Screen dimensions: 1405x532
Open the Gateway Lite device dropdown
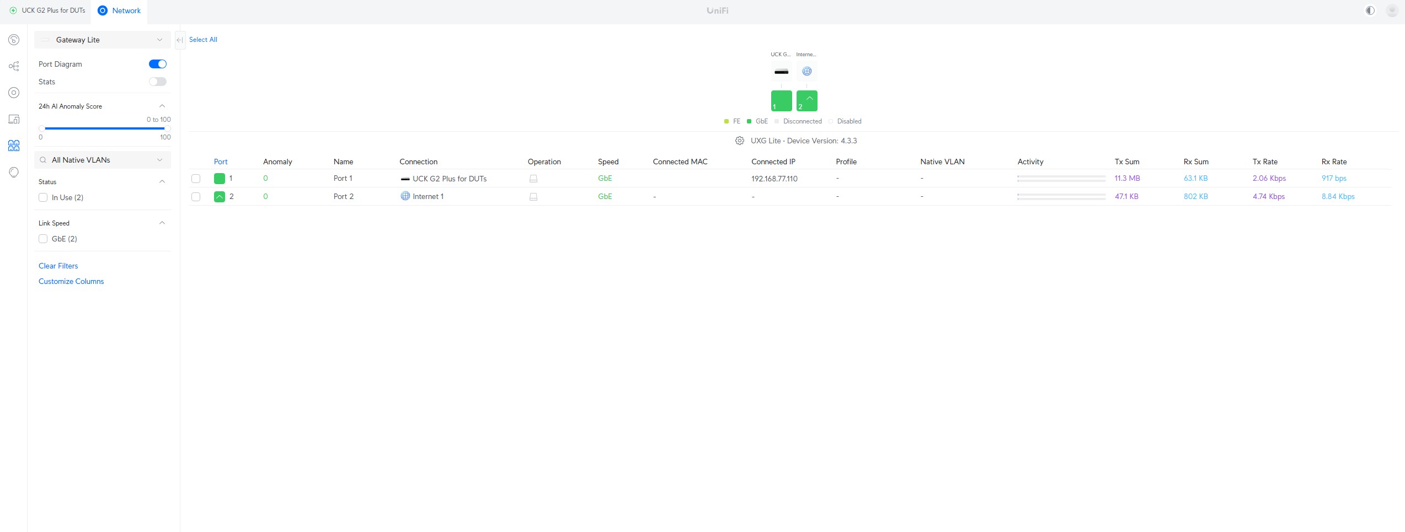103,40
